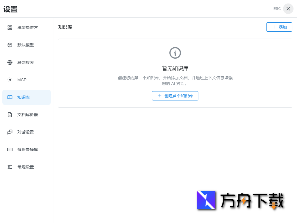Open the 模型提供方 settings section

pos(26,28)
